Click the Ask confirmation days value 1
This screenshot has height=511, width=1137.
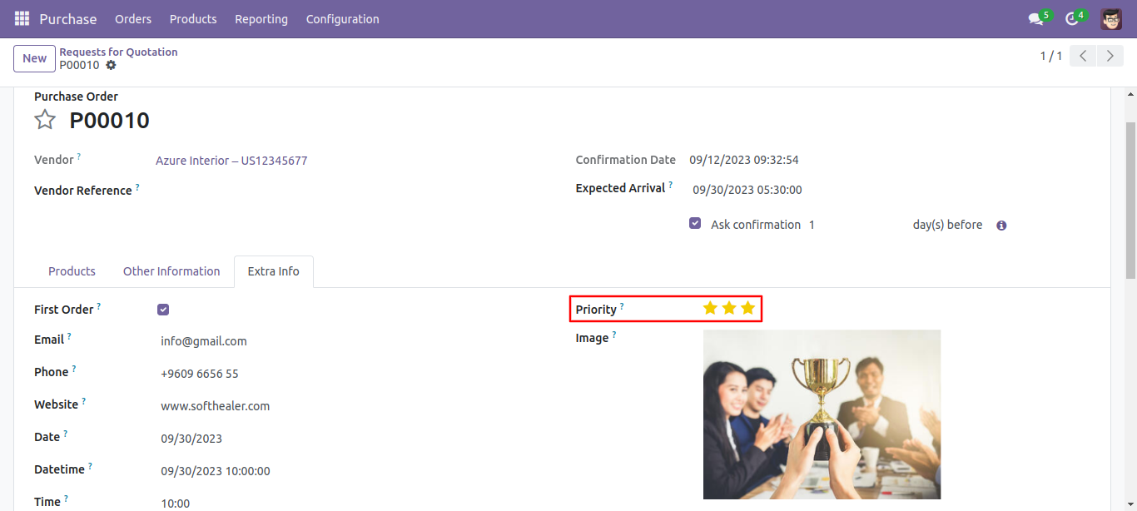point(812,225)
